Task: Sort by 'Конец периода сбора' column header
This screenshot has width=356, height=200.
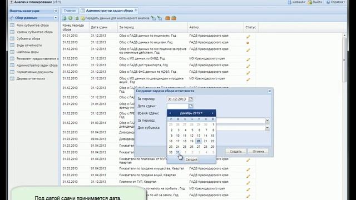Action: click(x=75, y=27)
